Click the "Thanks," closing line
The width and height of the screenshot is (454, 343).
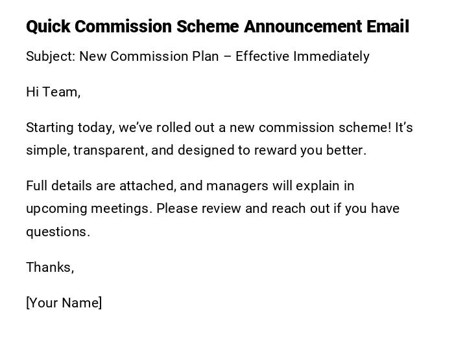click(50, 267)
